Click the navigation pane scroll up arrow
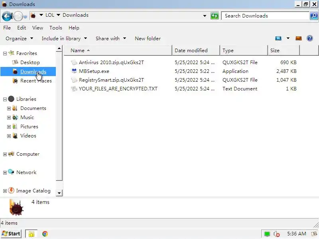319x239 pixels. pyautogui.click(x=59, y=48)
